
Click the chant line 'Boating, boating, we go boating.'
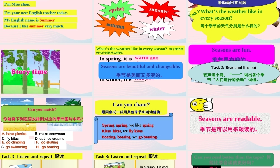pyautogui.click(x=130, y=137)
